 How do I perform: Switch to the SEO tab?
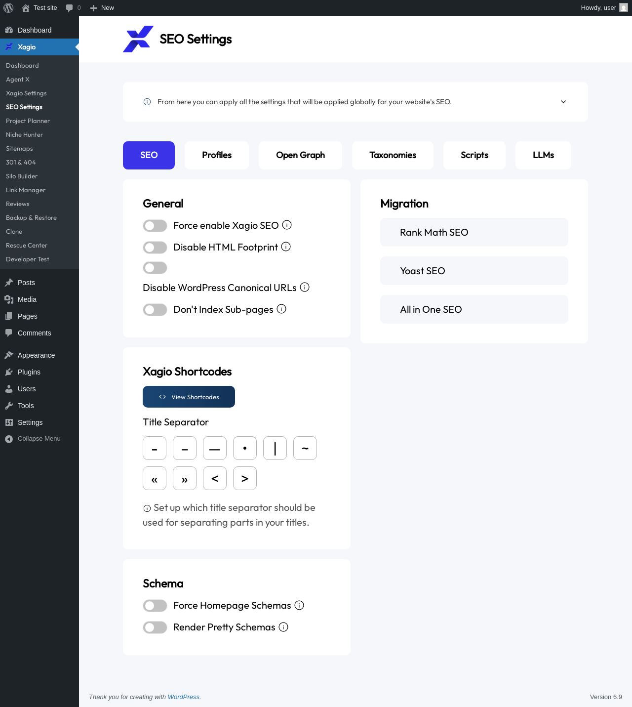tap(149, 155)
